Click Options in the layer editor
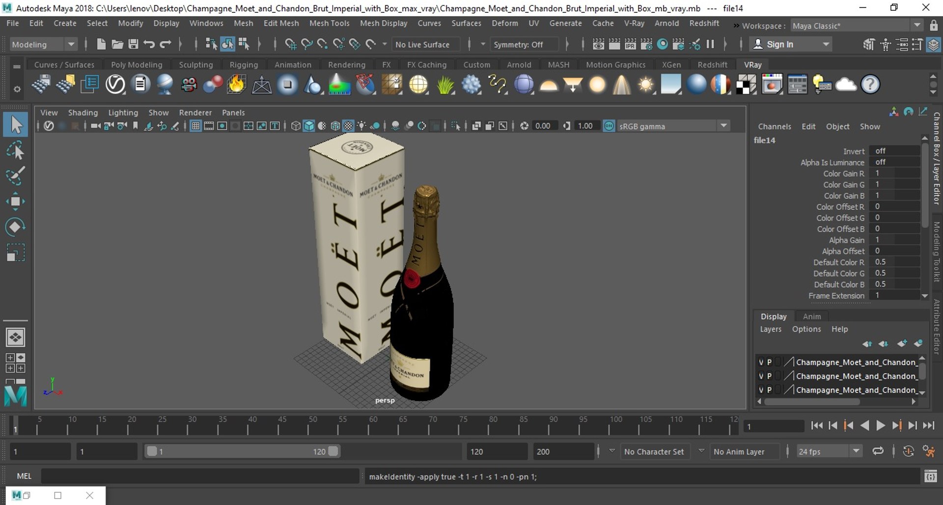The image size is (943, 505). [x=806, y=329]
